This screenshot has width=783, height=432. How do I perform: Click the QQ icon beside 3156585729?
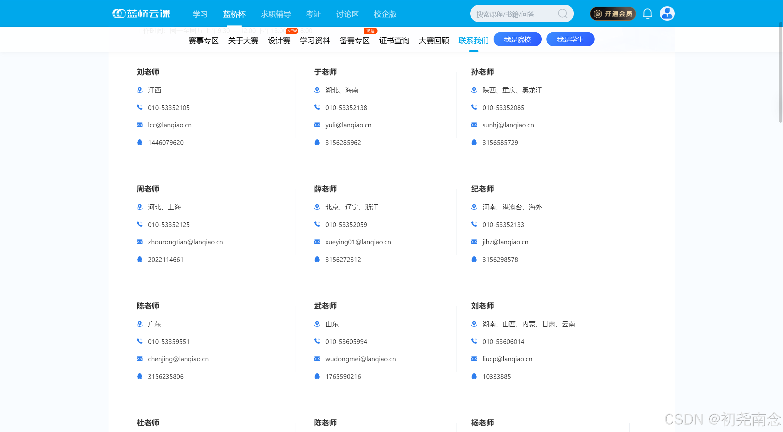click(x=474, y=142)
